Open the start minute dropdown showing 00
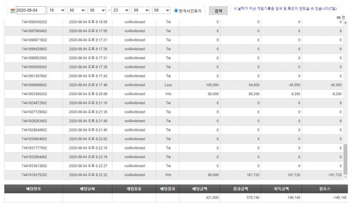Image resolution: width=354 pixels, height=204 pixels. [77, 10]
